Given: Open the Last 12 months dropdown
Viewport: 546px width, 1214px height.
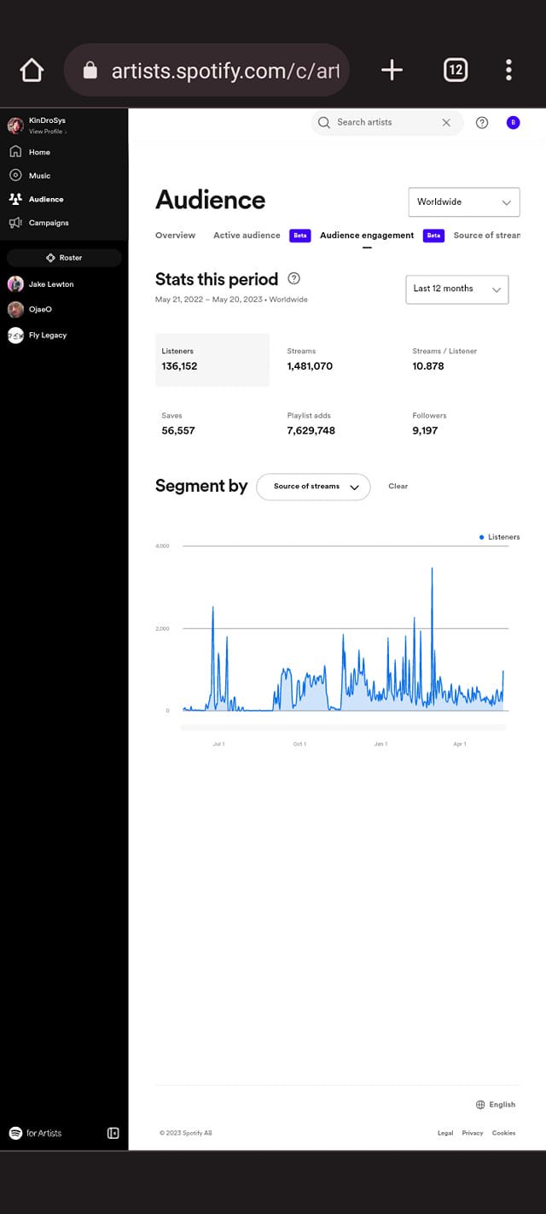Looking at the screenshot, I should 456,289.
